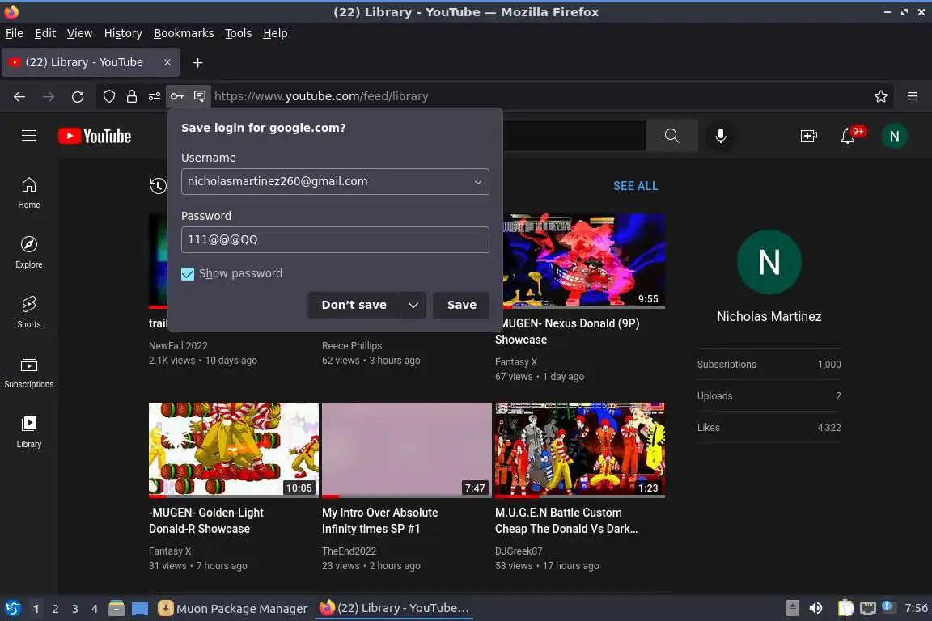Click the SEE ALL link
Screen dimensions: 932x621
point(635,186)
